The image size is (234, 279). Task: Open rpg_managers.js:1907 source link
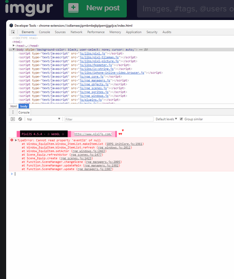pos(94,169)
